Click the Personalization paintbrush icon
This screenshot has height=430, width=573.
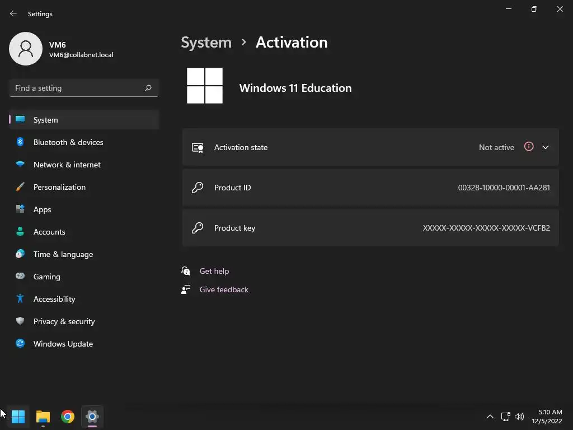(x=20, y=187)
